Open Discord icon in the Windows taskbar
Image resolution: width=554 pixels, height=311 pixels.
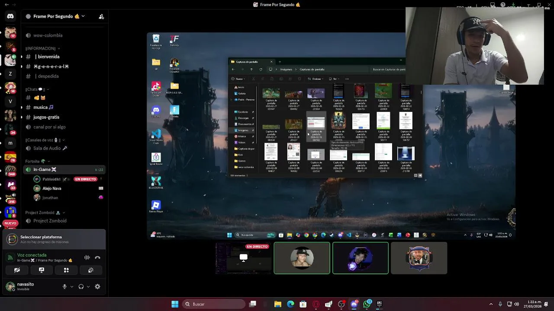pos(354,304)
